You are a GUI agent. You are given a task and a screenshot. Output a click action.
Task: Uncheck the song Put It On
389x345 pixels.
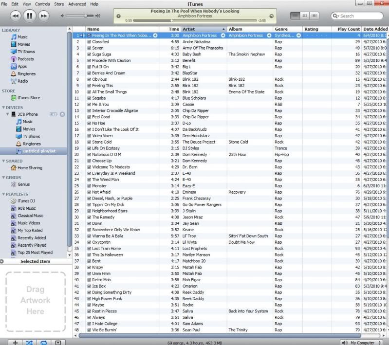click(89, 67)
